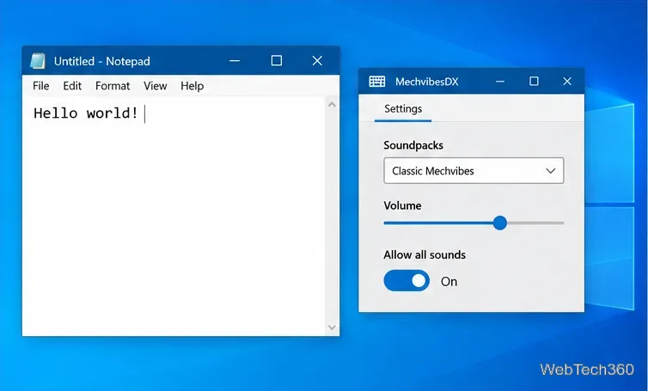Turn off the Allow all sounds toggle
Viewport: 648px width, 391px height.
click(x=407, y=281)
